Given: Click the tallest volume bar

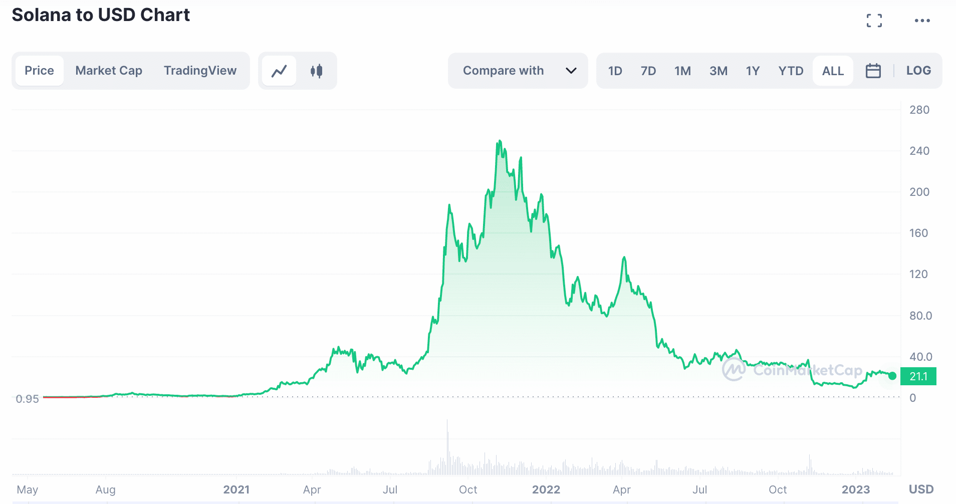Looking at the screenshot, I should coord(447,446).
